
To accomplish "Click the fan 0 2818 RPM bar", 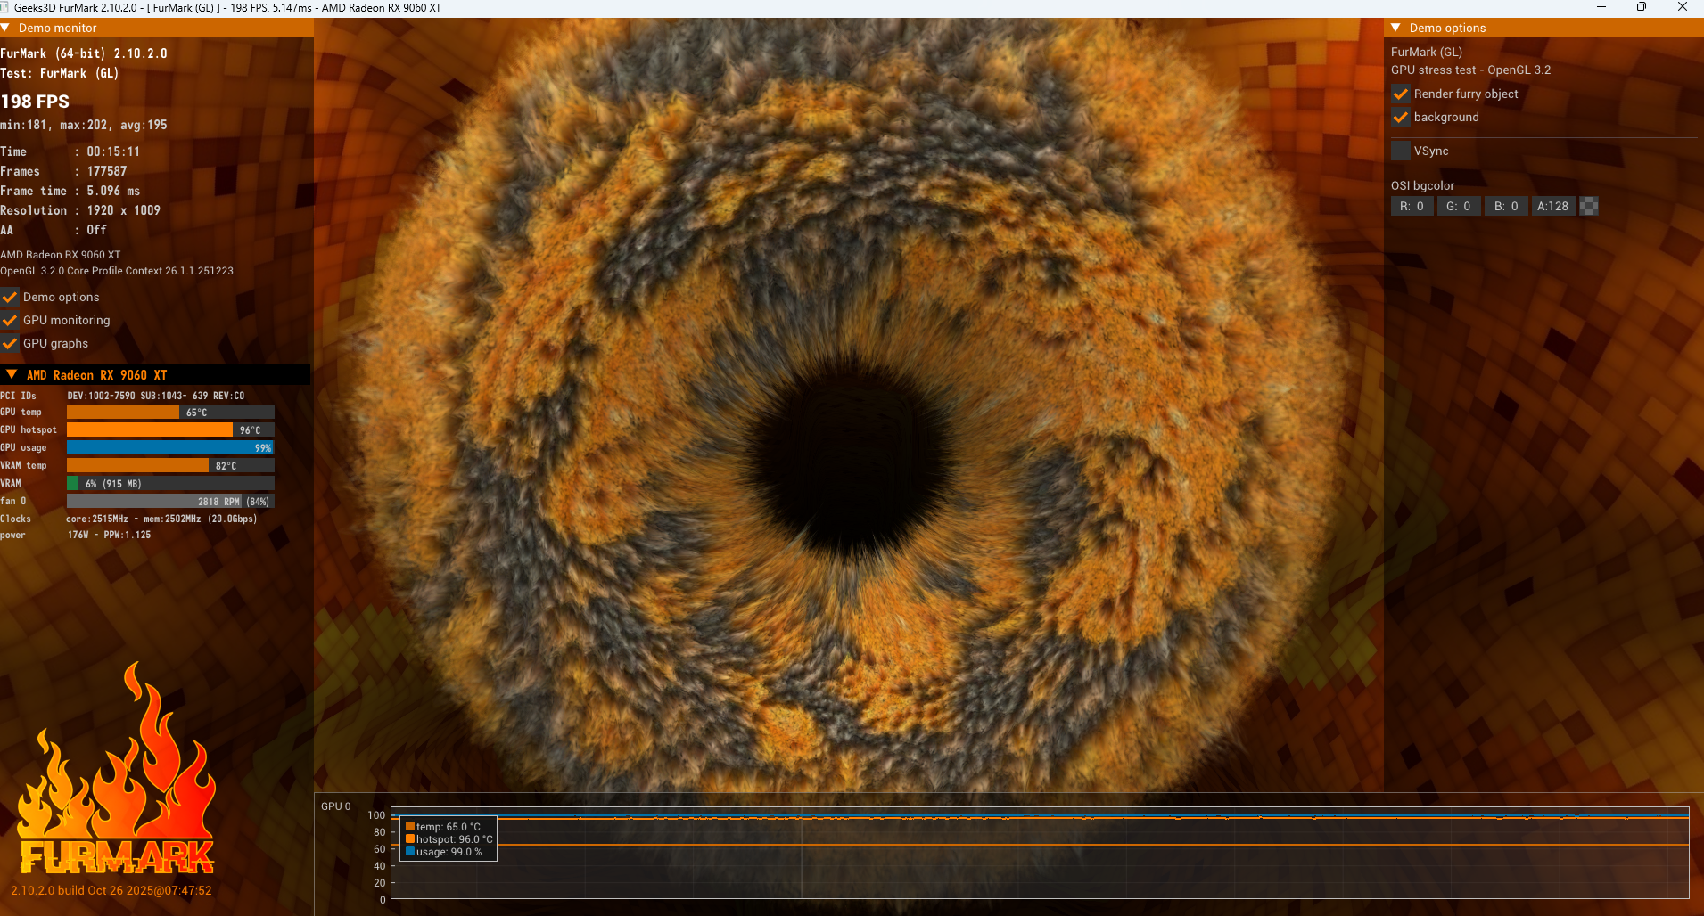I will [x=170, y=501].
